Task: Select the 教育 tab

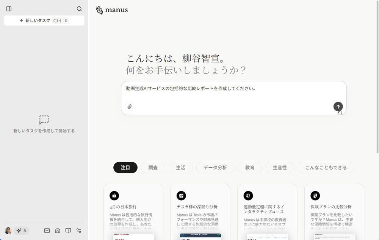Action: 250,168
